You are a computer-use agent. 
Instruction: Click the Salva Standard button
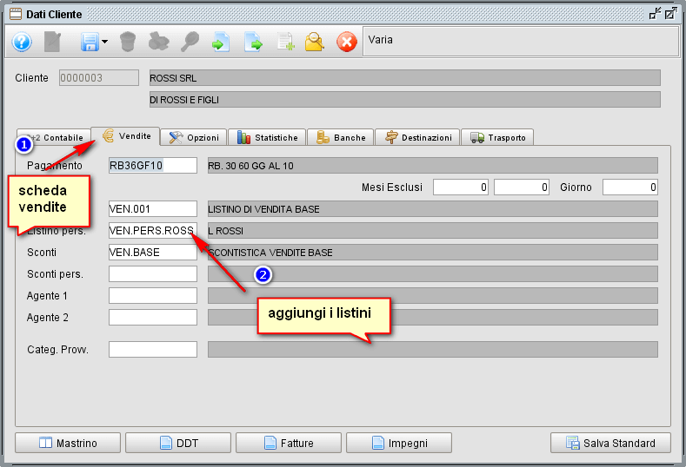610,443
